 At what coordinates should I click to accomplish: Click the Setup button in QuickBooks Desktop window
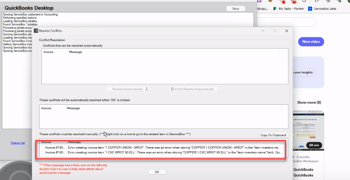(235, 8)
